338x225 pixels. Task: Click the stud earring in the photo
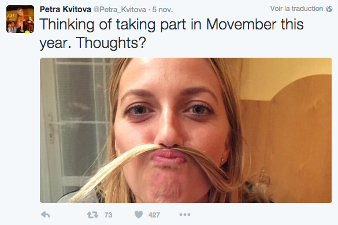[222, 160]
